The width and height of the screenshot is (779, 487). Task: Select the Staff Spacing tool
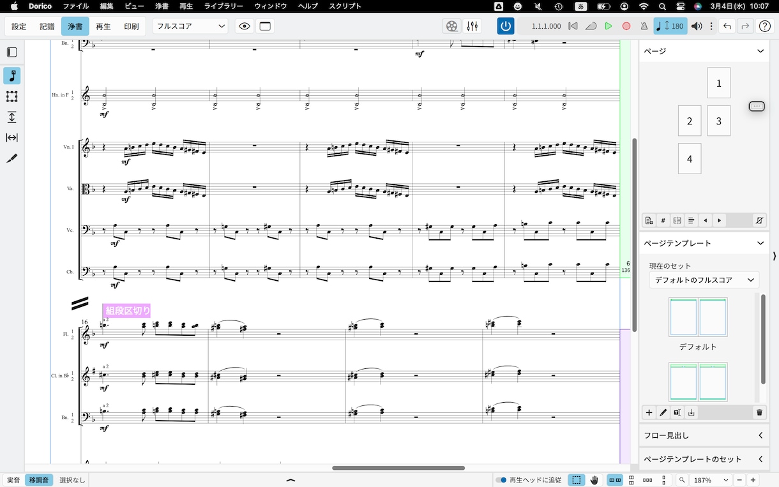pos(11,117)
